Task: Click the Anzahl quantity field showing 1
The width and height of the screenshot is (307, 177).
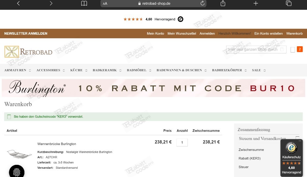Action: point(182,142)
